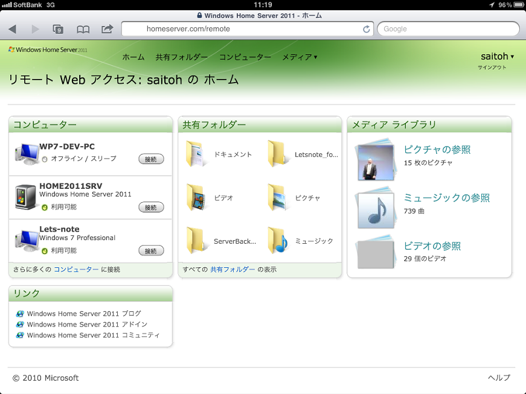This screenshot has height=394, width=526.
Task: Open the Safari tabs pages icon
Action: tap(59, 29)
